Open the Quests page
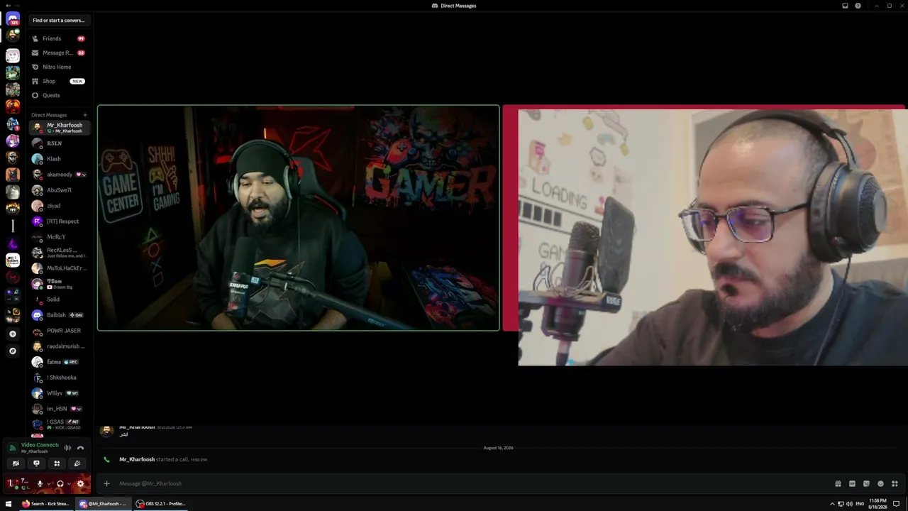 tap(60, 95)
